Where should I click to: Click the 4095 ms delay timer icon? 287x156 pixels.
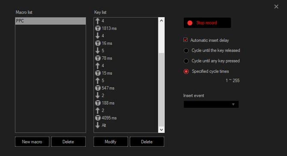point(98,118)
